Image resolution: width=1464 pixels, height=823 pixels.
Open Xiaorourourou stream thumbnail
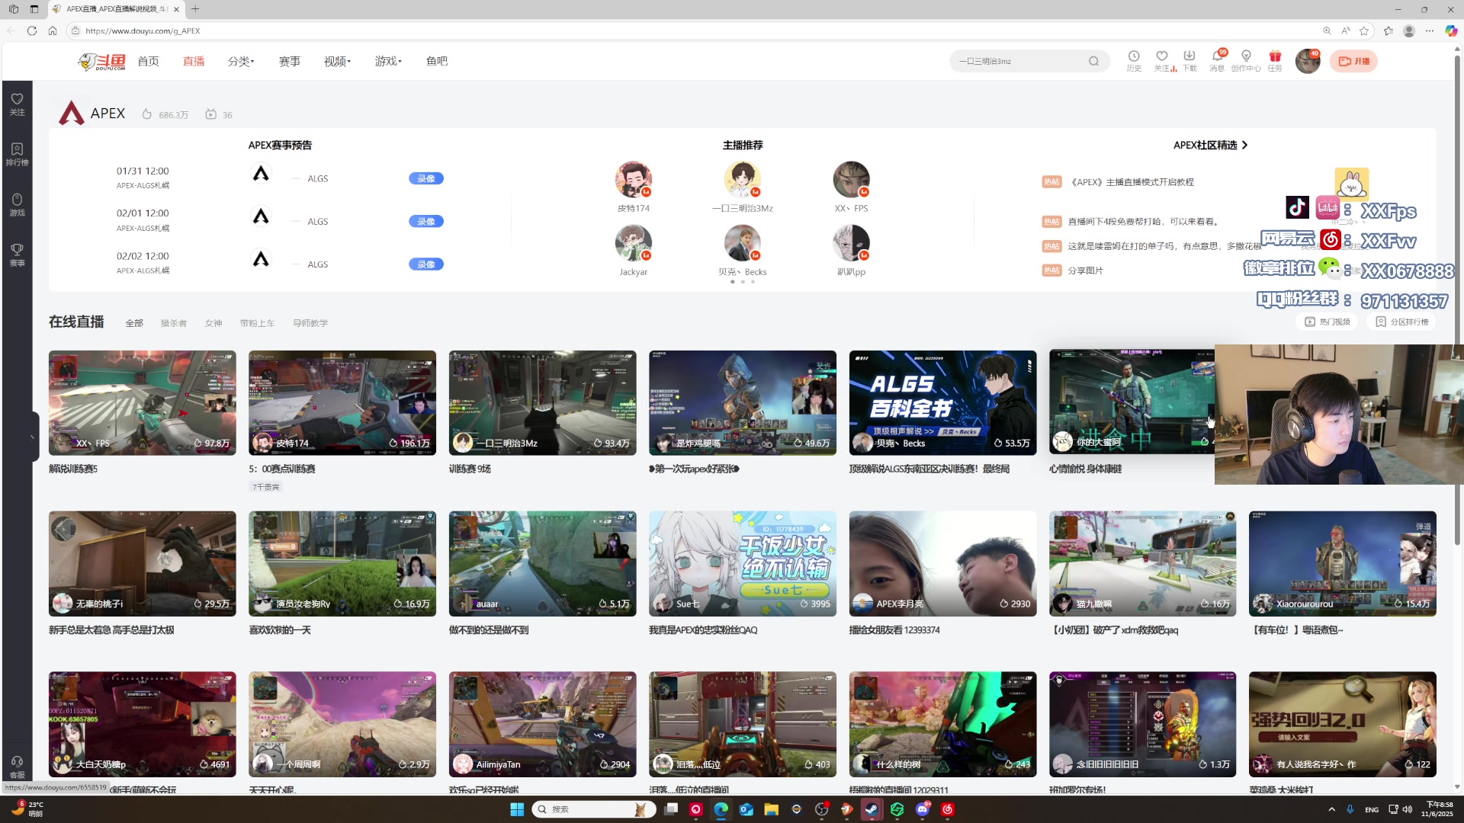(x=1342, y=563)
